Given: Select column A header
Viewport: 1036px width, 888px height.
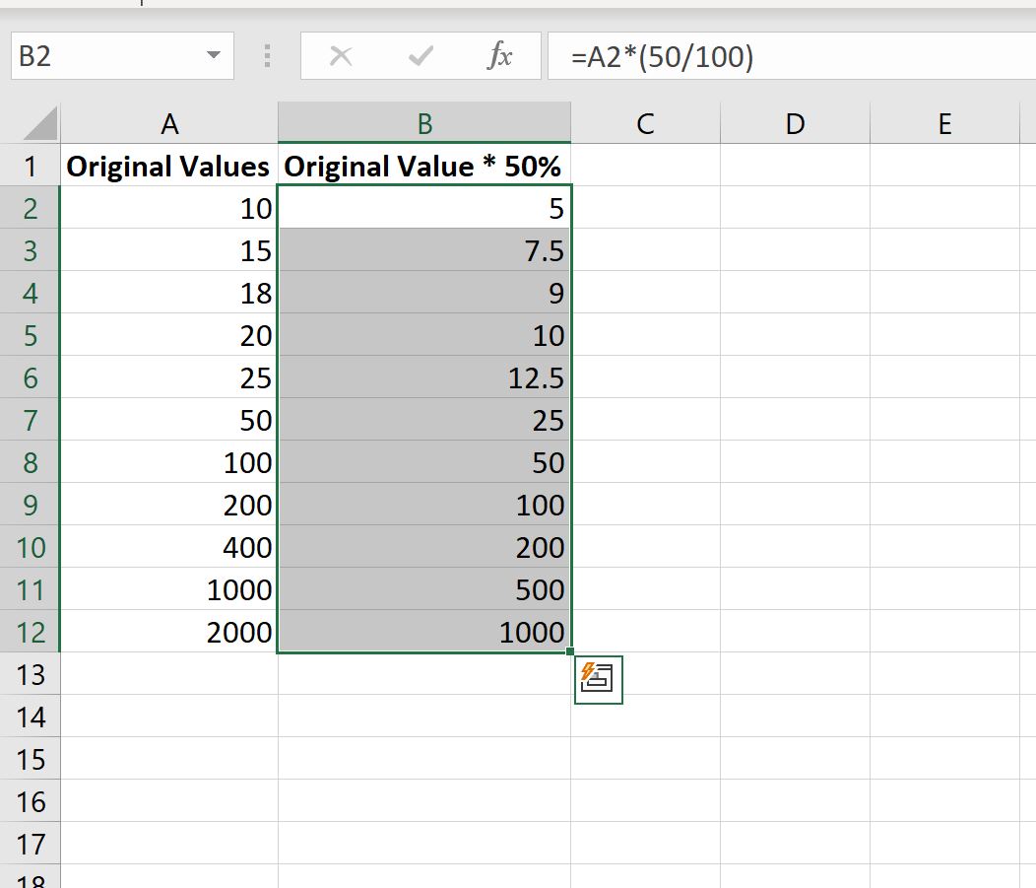Looking at the screenshot, I should (x=169, y=123).
